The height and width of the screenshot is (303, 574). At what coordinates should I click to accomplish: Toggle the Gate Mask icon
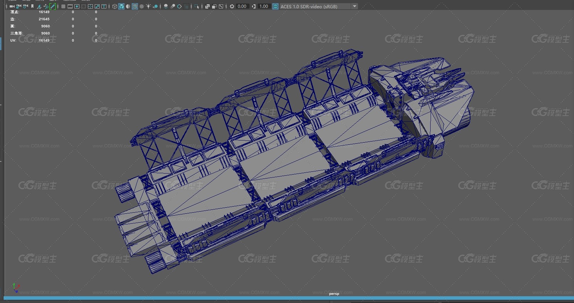(x=84, y=6)
